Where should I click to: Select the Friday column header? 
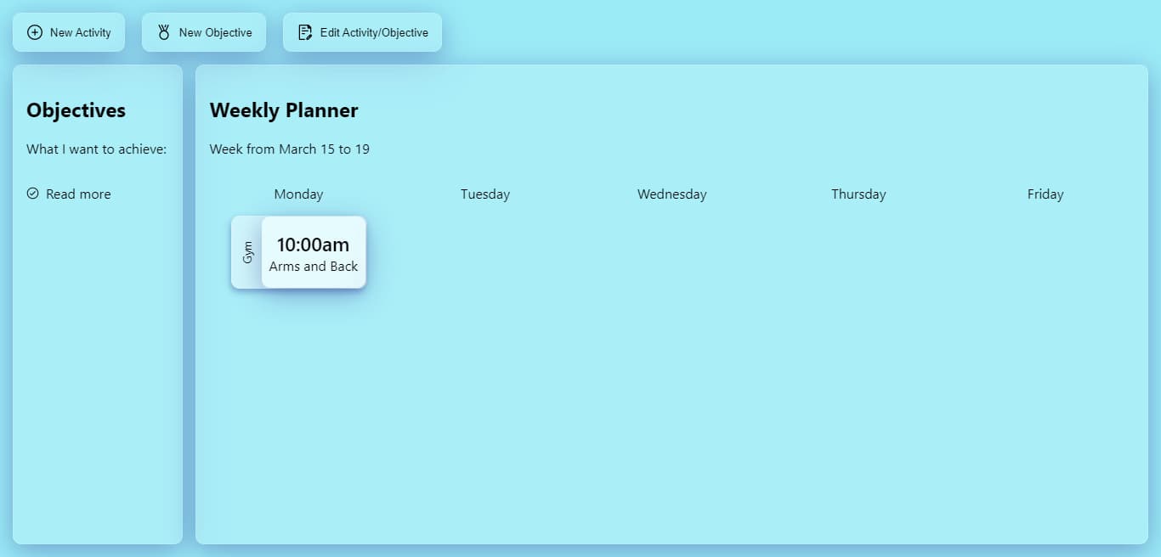pos(1045,194)
